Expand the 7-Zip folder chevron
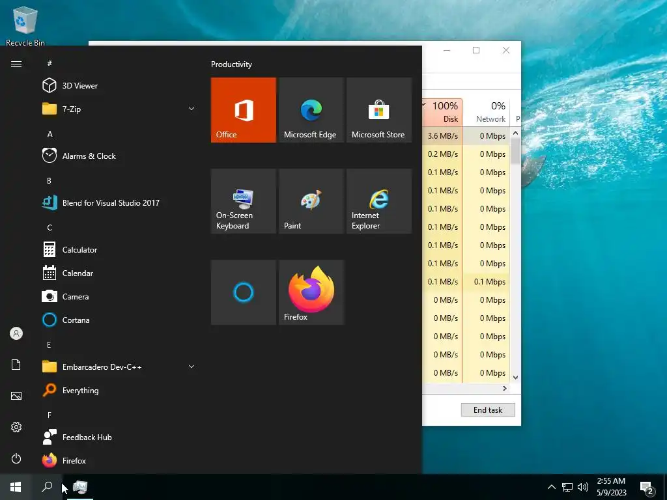The image size is (667, 500). (x=192, y=109)
